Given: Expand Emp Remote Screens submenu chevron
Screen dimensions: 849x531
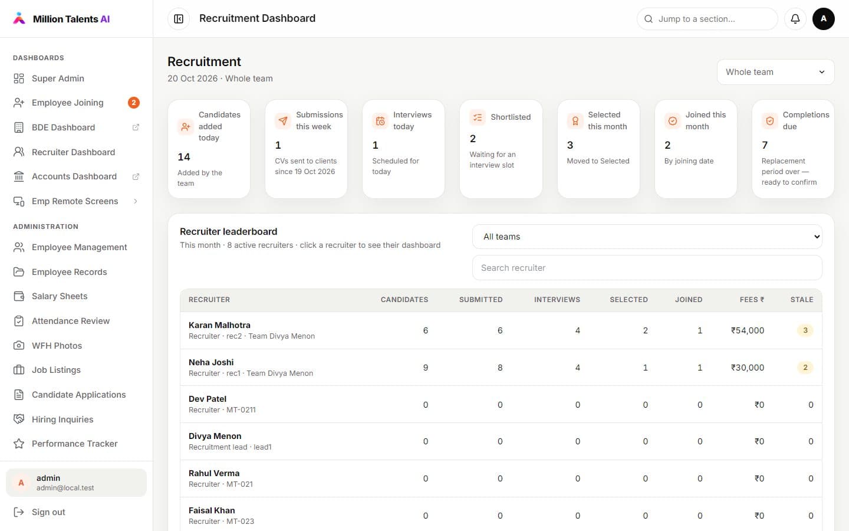Looking at the screenshot, I should pos(136,201).
